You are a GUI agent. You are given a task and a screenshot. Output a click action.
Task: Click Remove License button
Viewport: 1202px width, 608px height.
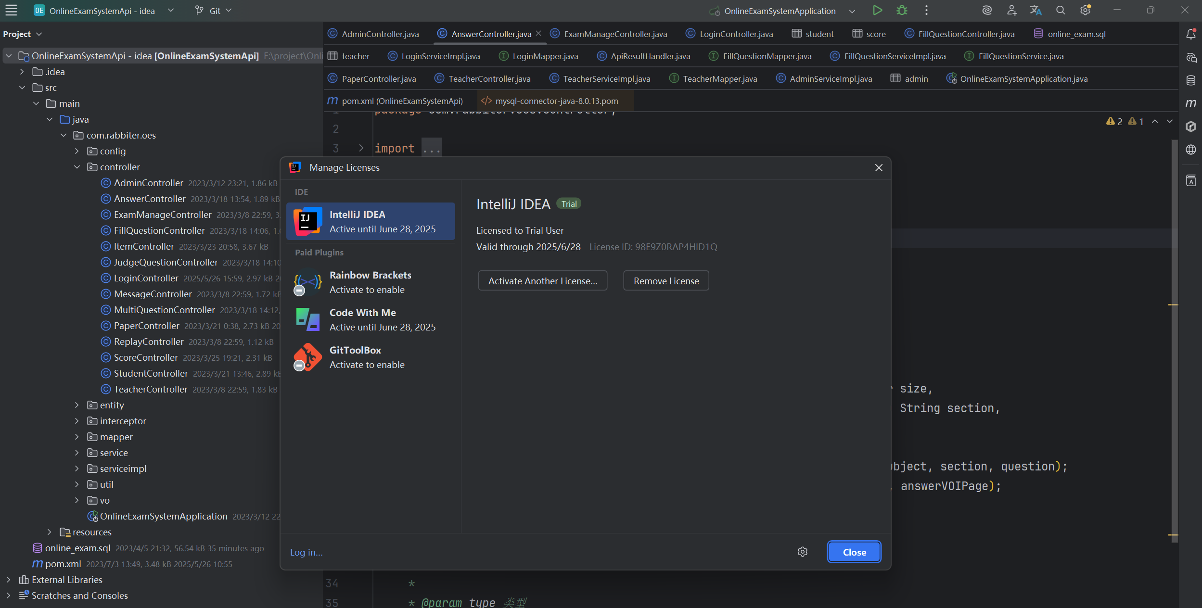(666, 281)
